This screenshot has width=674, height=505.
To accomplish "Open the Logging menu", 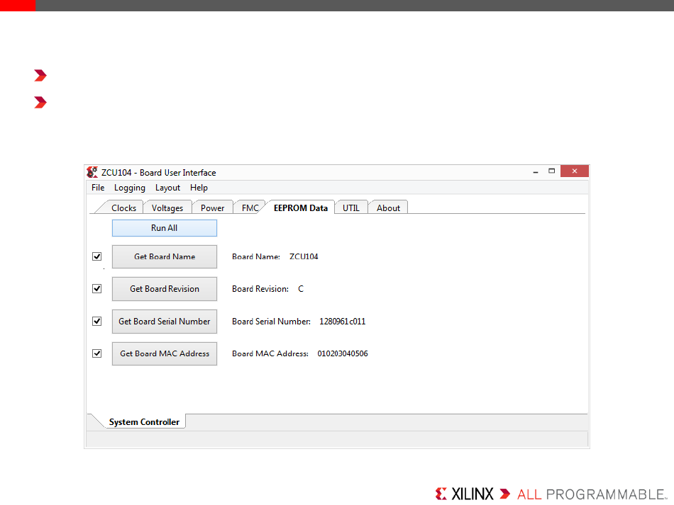I will (130, 188).
